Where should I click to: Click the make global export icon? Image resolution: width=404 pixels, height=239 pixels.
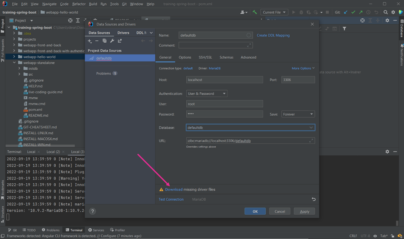coord(120,41)
